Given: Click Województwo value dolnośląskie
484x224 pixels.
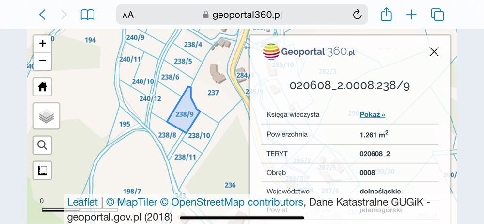Looking at the screenshot, I should 380,191.
